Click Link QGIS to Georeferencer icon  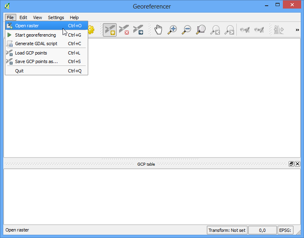click(x=259, y=30)
